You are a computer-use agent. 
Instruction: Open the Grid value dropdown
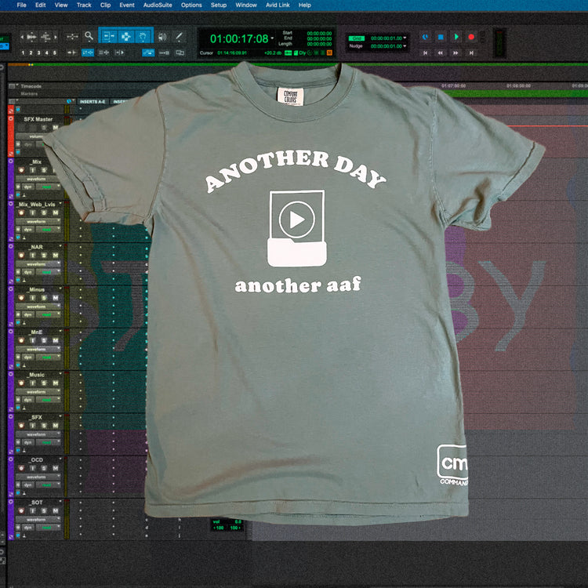[x=405, y=38]
